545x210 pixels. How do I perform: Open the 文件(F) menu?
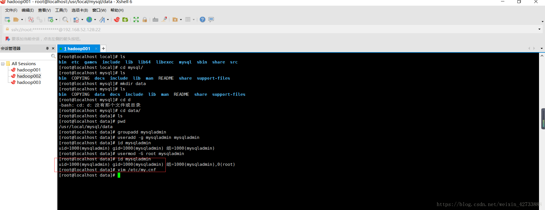pyautogui.click(x=11, y=10)
